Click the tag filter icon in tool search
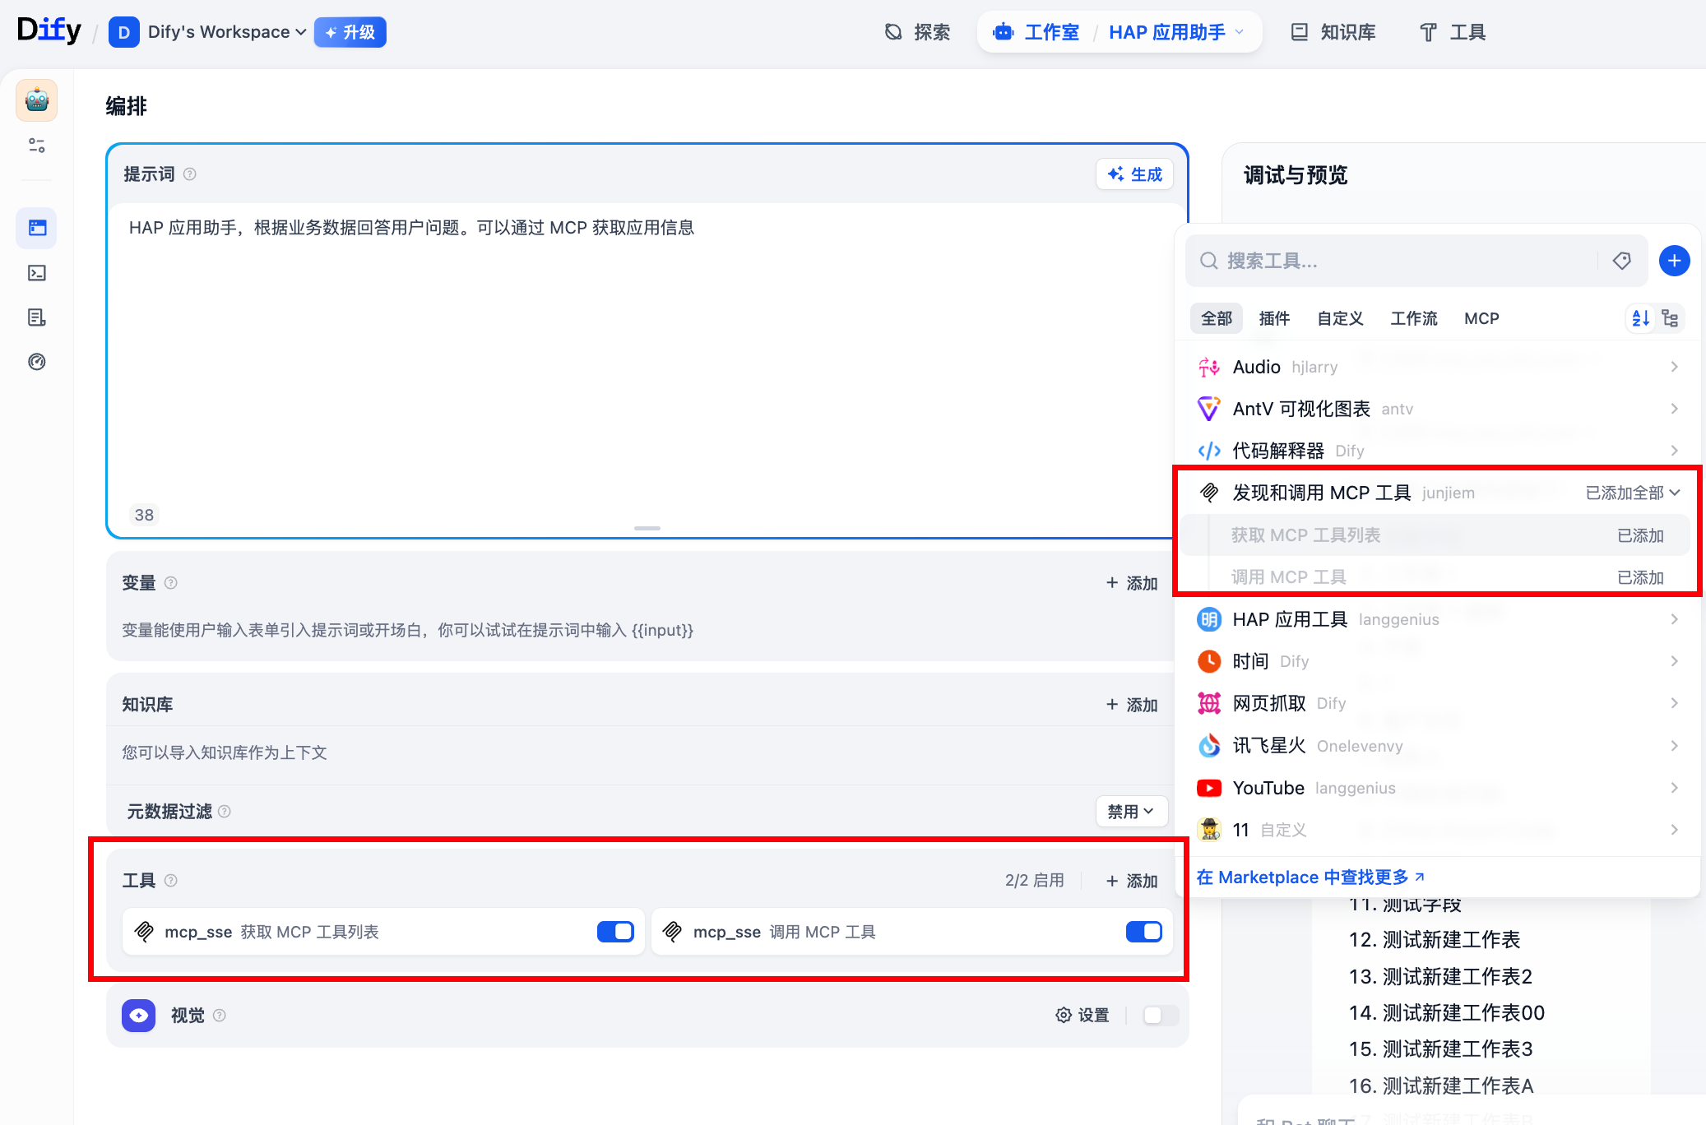Viewport: 1706px width, 1125px height. click(x=1621, y=261)
